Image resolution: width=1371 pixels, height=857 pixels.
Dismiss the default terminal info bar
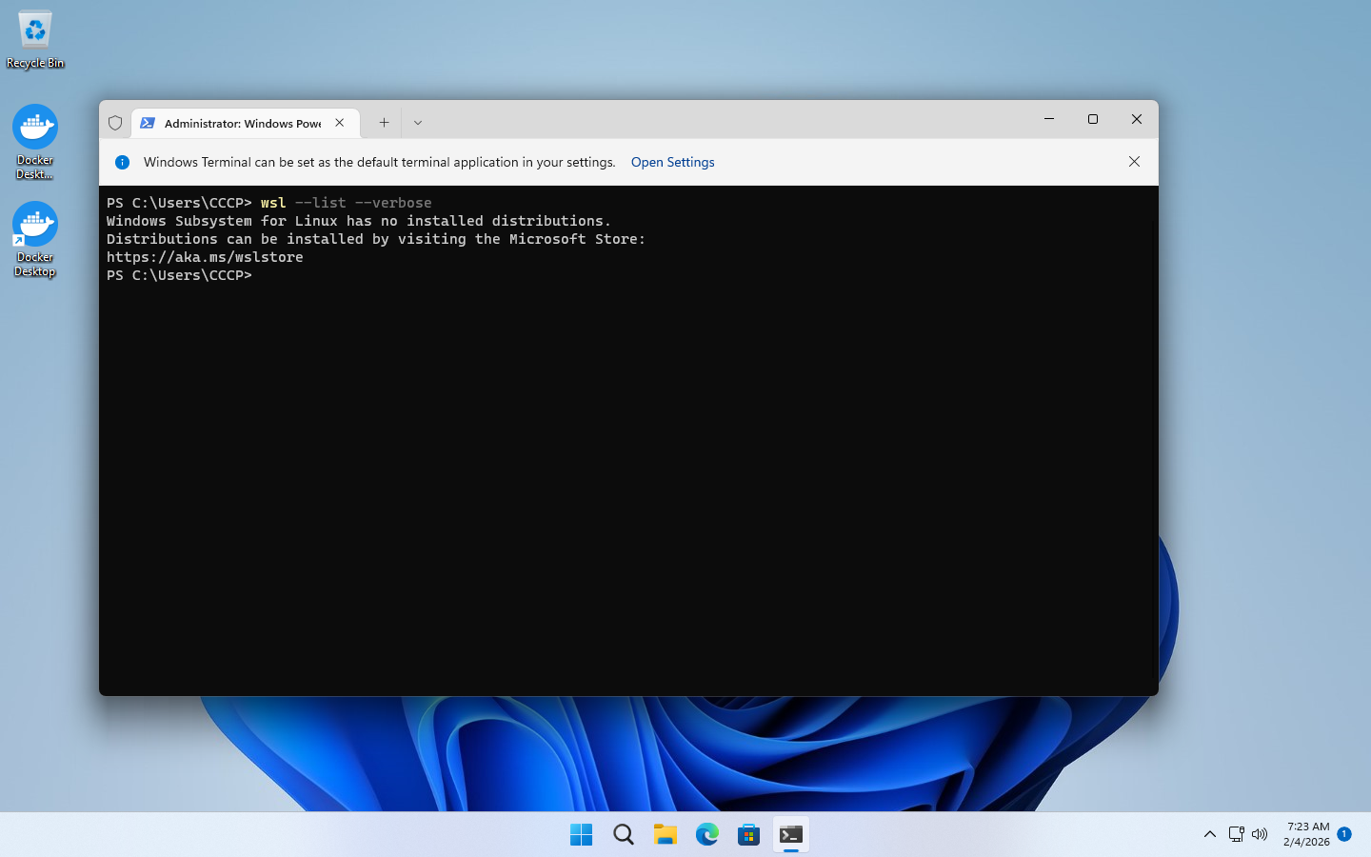[x=1134, y=162]
